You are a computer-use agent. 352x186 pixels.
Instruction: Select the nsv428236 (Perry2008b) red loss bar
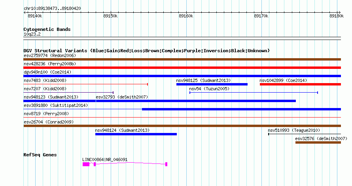tap(182, 68)
